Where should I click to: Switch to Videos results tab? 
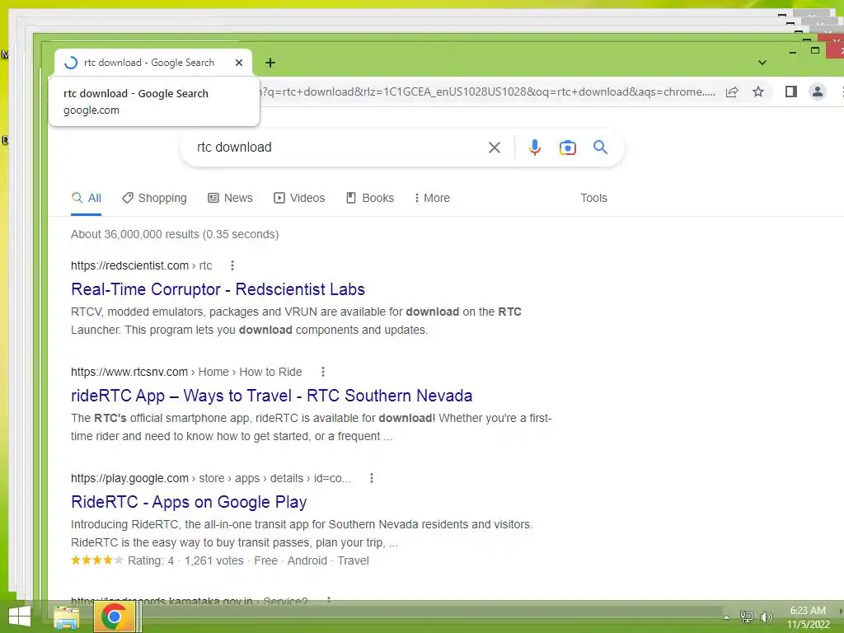299,198
